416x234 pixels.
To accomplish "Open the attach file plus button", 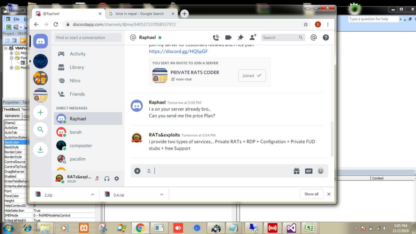I will tap(137, 171).
